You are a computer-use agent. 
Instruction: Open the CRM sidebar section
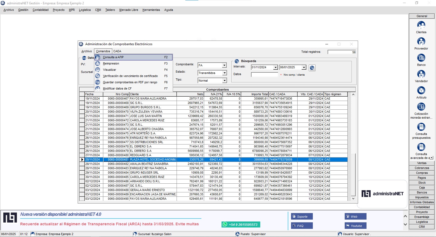click(422, 227)
